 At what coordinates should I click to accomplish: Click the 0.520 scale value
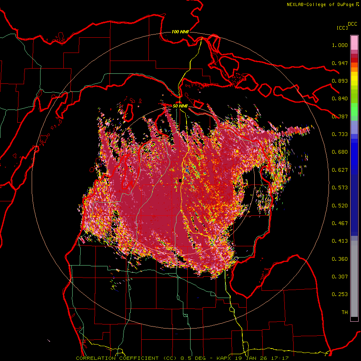(340, 206)
